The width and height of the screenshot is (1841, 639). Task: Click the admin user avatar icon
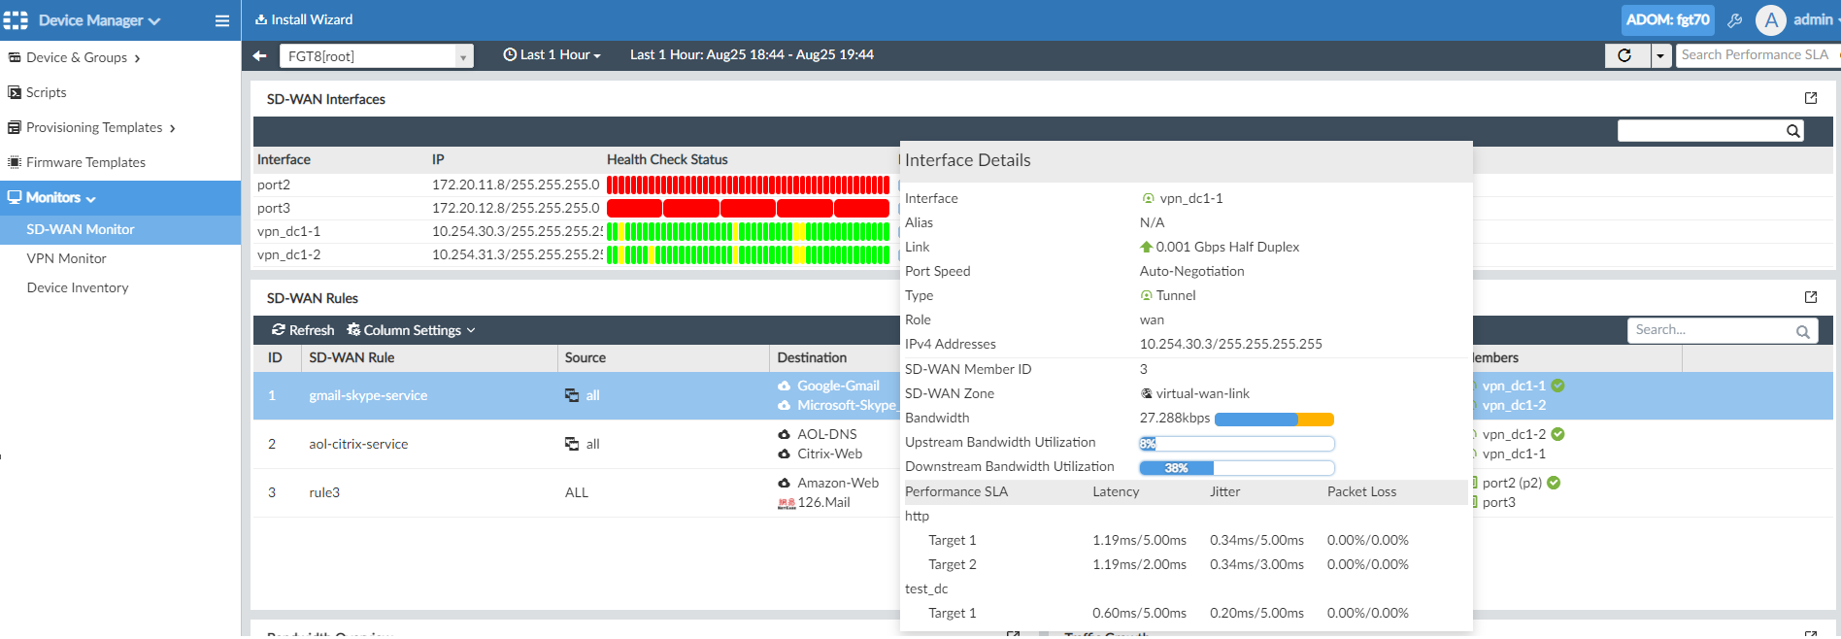pos(1771,20)
